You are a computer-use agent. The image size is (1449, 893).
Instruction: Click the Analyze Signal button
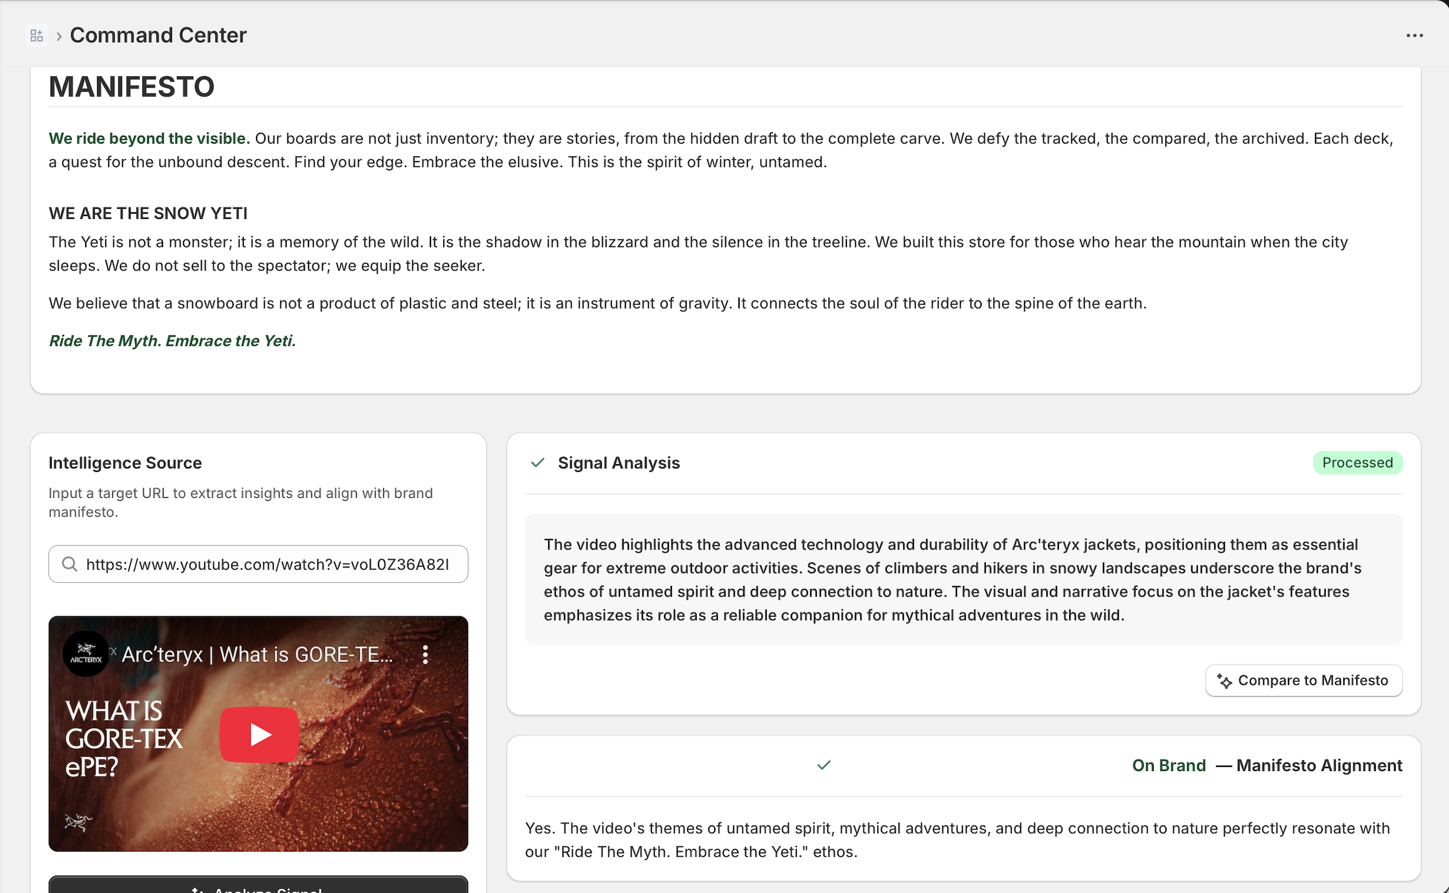(x=258, y=886)
